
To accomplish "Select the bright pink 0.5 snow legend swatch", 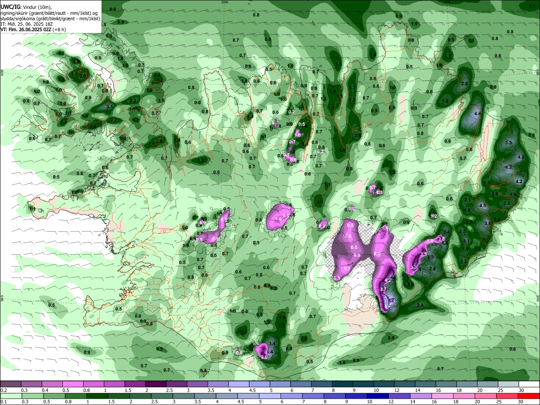I will pos(73,384).
